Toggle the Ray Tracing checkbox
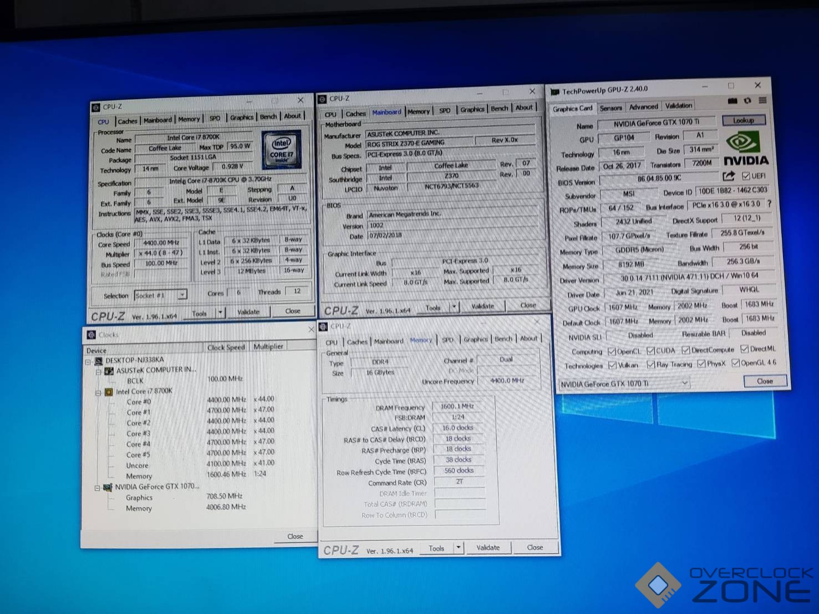The image size is (819, 614). tap(651, 365)
